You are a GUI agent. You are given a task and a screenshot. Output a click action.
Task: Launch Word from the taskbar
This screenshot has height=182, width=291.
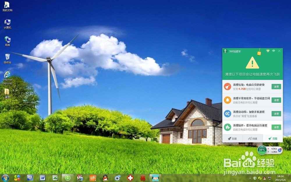pyautogui.click(x=42, y=178)
